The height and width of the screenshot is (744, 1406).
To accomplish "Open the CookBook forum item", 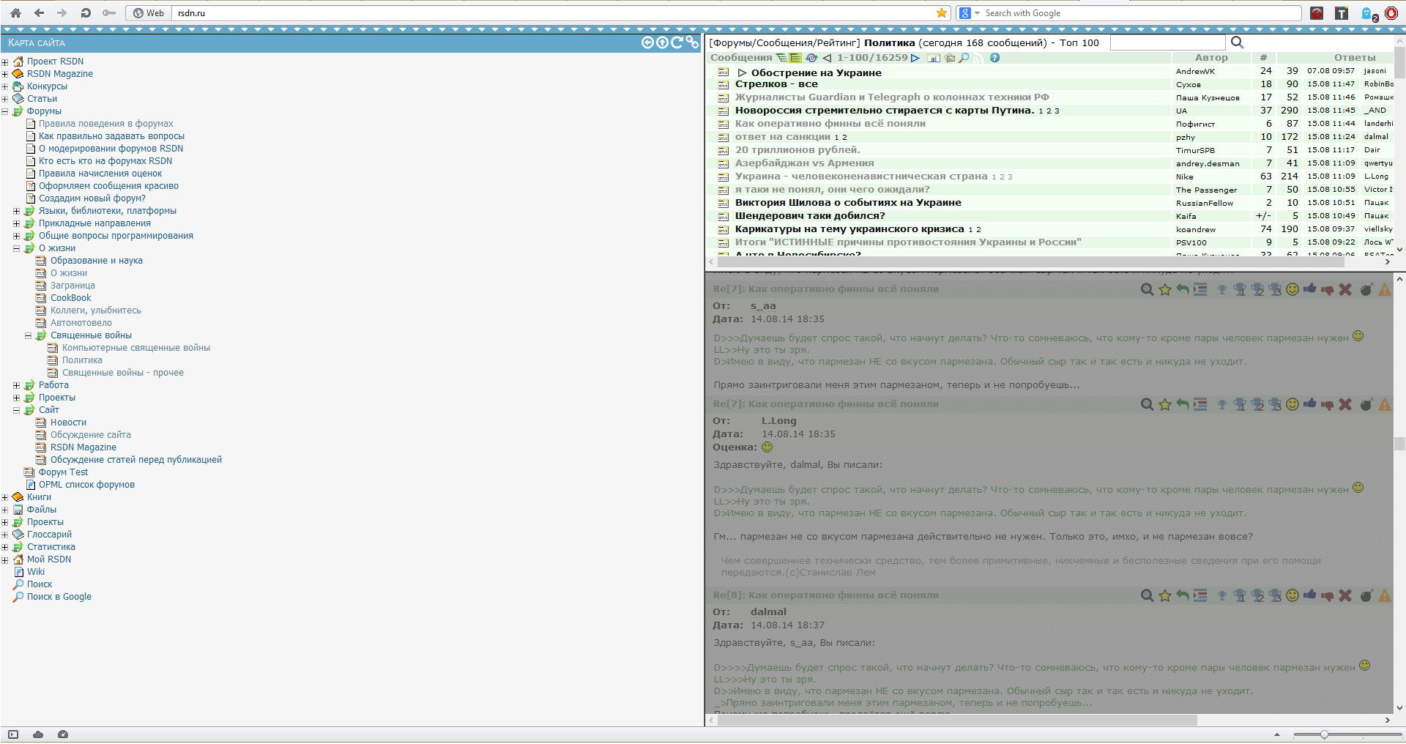I will [x=70, y=298].
